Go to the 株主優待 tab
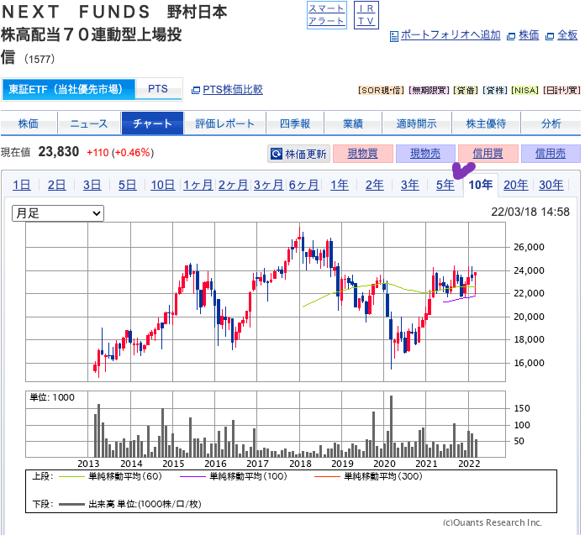This screenshot has height=535, width=585. coord(486,123)
